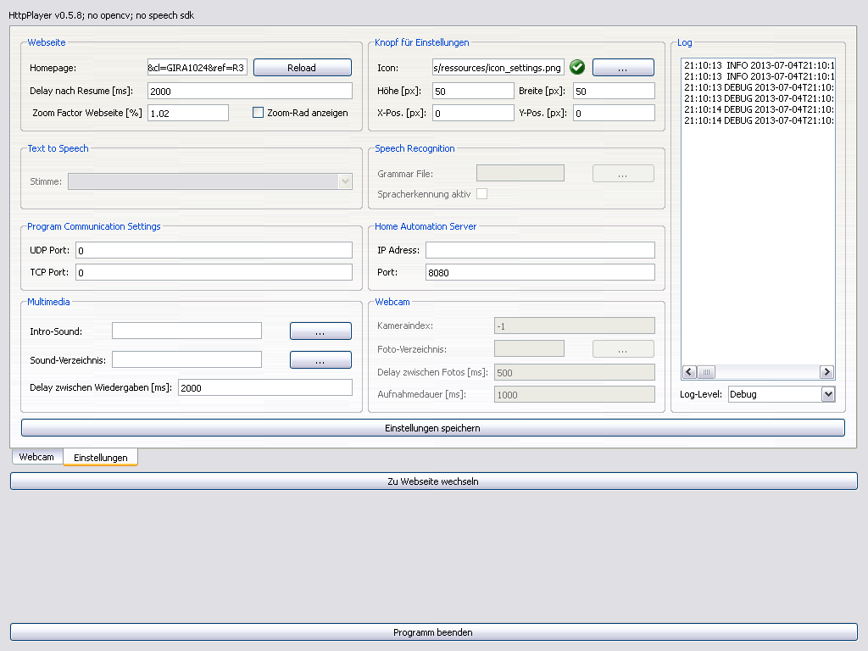Toggle the speech recognition checkbox off
Viewport: 868px width, 651px height.
(481, 193)
